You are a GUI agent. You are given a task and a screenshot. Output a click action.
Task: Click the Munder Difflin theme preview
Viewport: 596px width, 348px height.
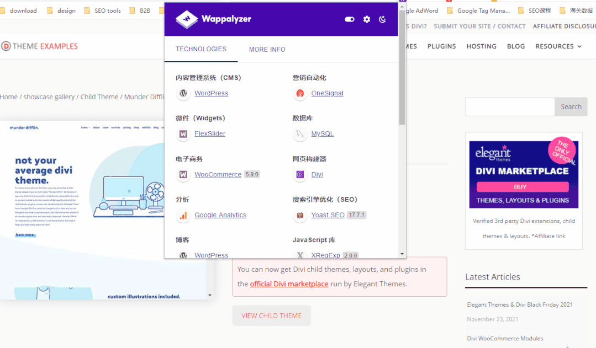(x=103, y=210)
